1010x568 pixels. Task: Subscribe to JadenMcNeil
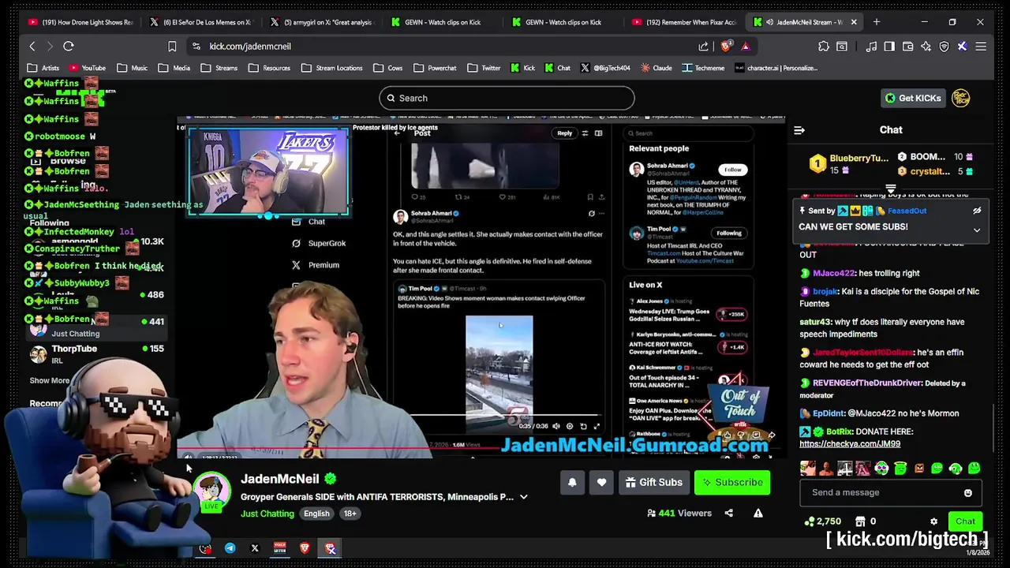pos(732,482)
